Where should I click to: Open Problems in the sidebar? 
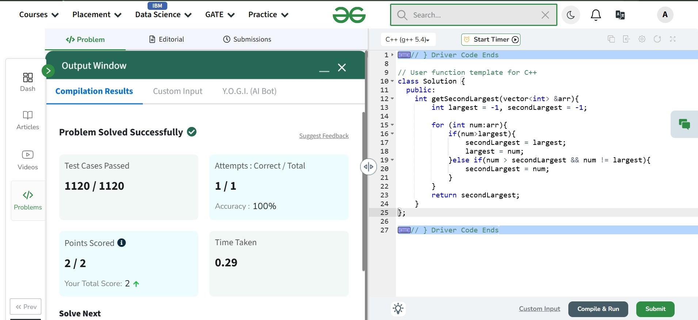pyautogui.click(x=28, y=200)
